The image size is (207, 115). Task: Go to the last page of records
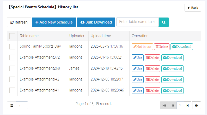pos(197,105)
